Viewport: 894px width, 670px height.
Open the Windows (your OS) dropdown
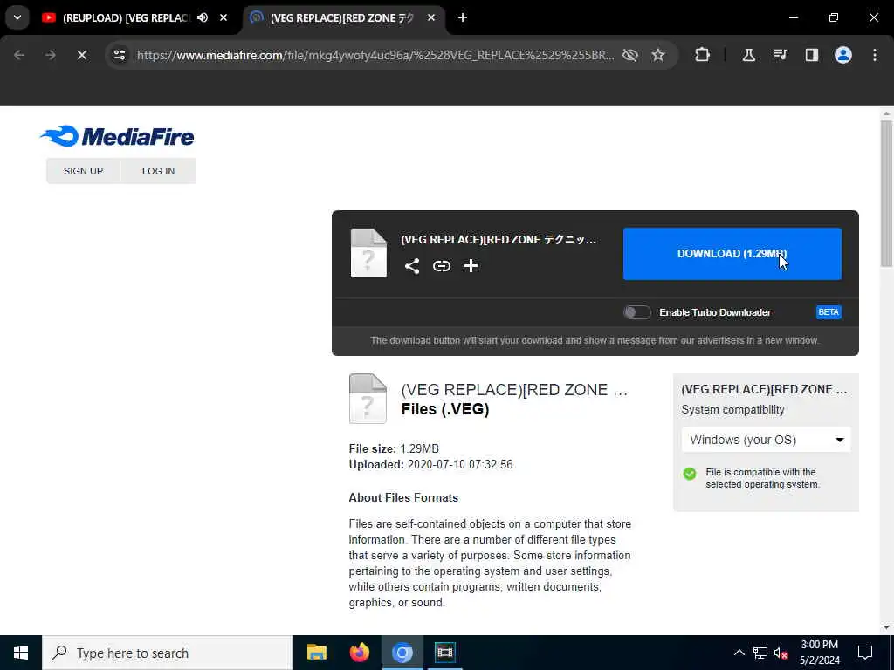pos(766,440)
